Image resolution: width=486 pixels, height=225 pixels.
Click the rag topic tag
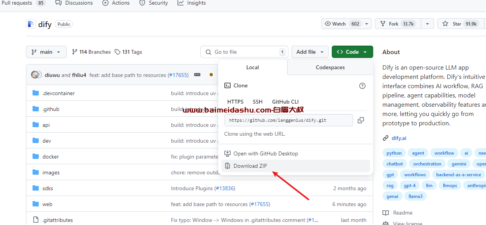[x=390, y=186]
